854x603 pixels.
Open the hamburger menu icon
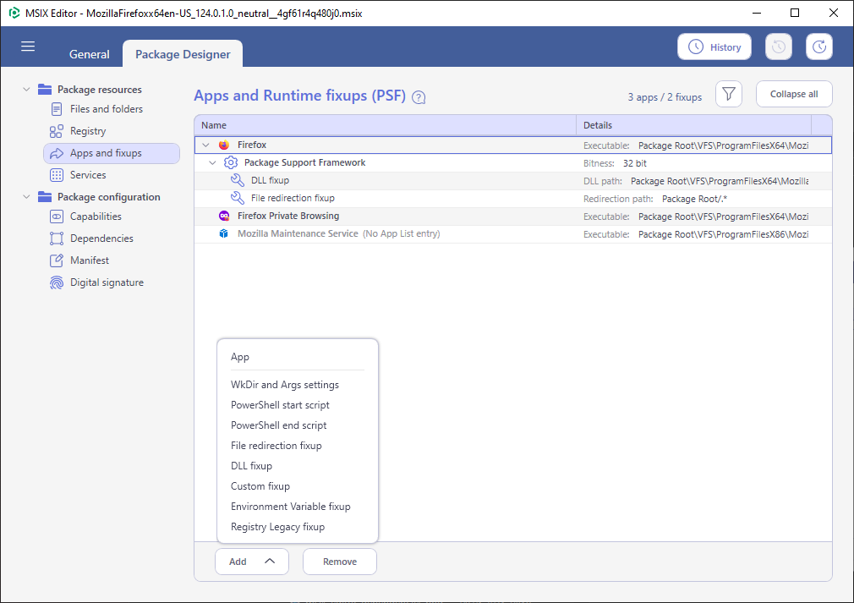28,47
